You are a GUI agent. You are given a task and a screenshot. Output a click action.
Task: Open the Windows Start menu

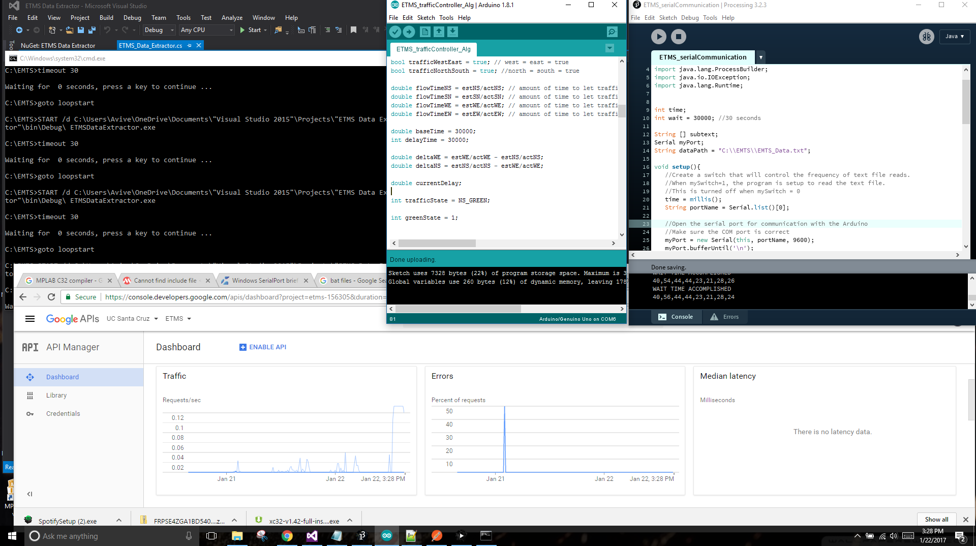click(x=12, y=536)
